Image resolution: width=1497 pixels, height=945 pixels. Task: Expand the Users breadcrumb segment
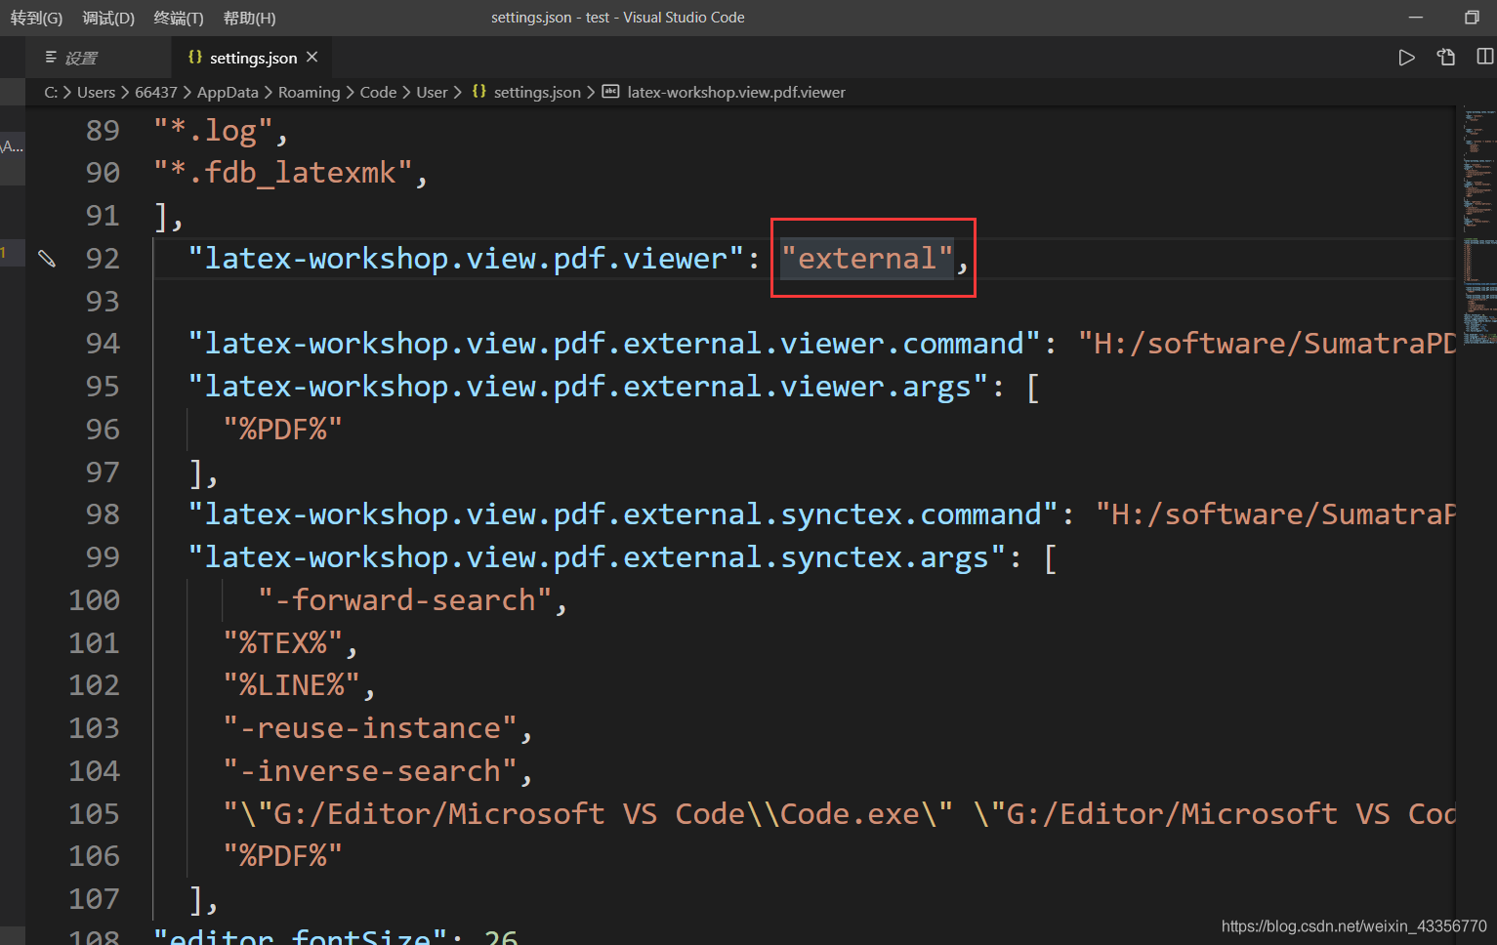(96, 92)
